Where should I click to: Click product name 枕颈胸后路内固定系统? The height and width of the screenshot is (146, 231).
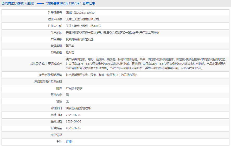pos(80,39)
